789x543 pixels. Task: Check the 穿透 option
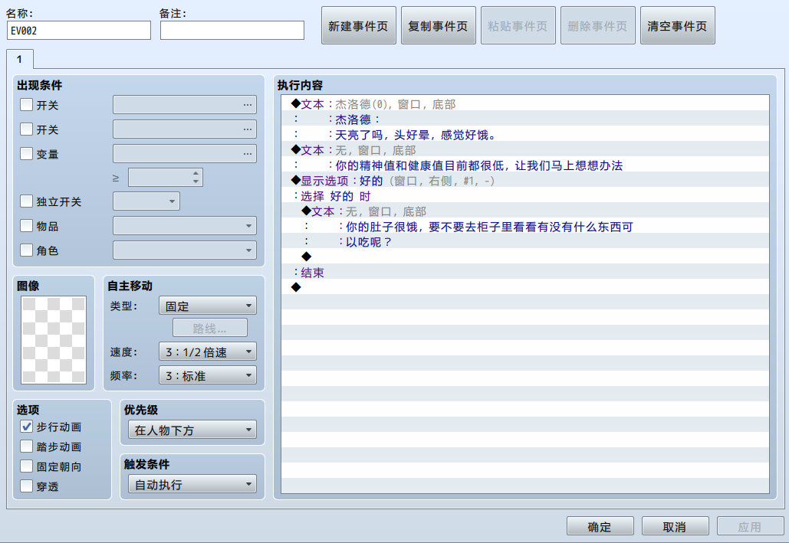click(26, 486)
